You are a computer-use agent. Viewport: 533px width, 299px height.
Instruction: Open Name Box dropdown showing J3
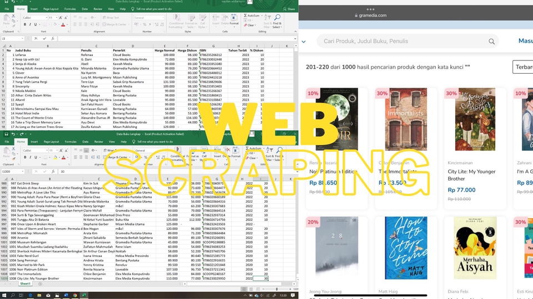22,39
